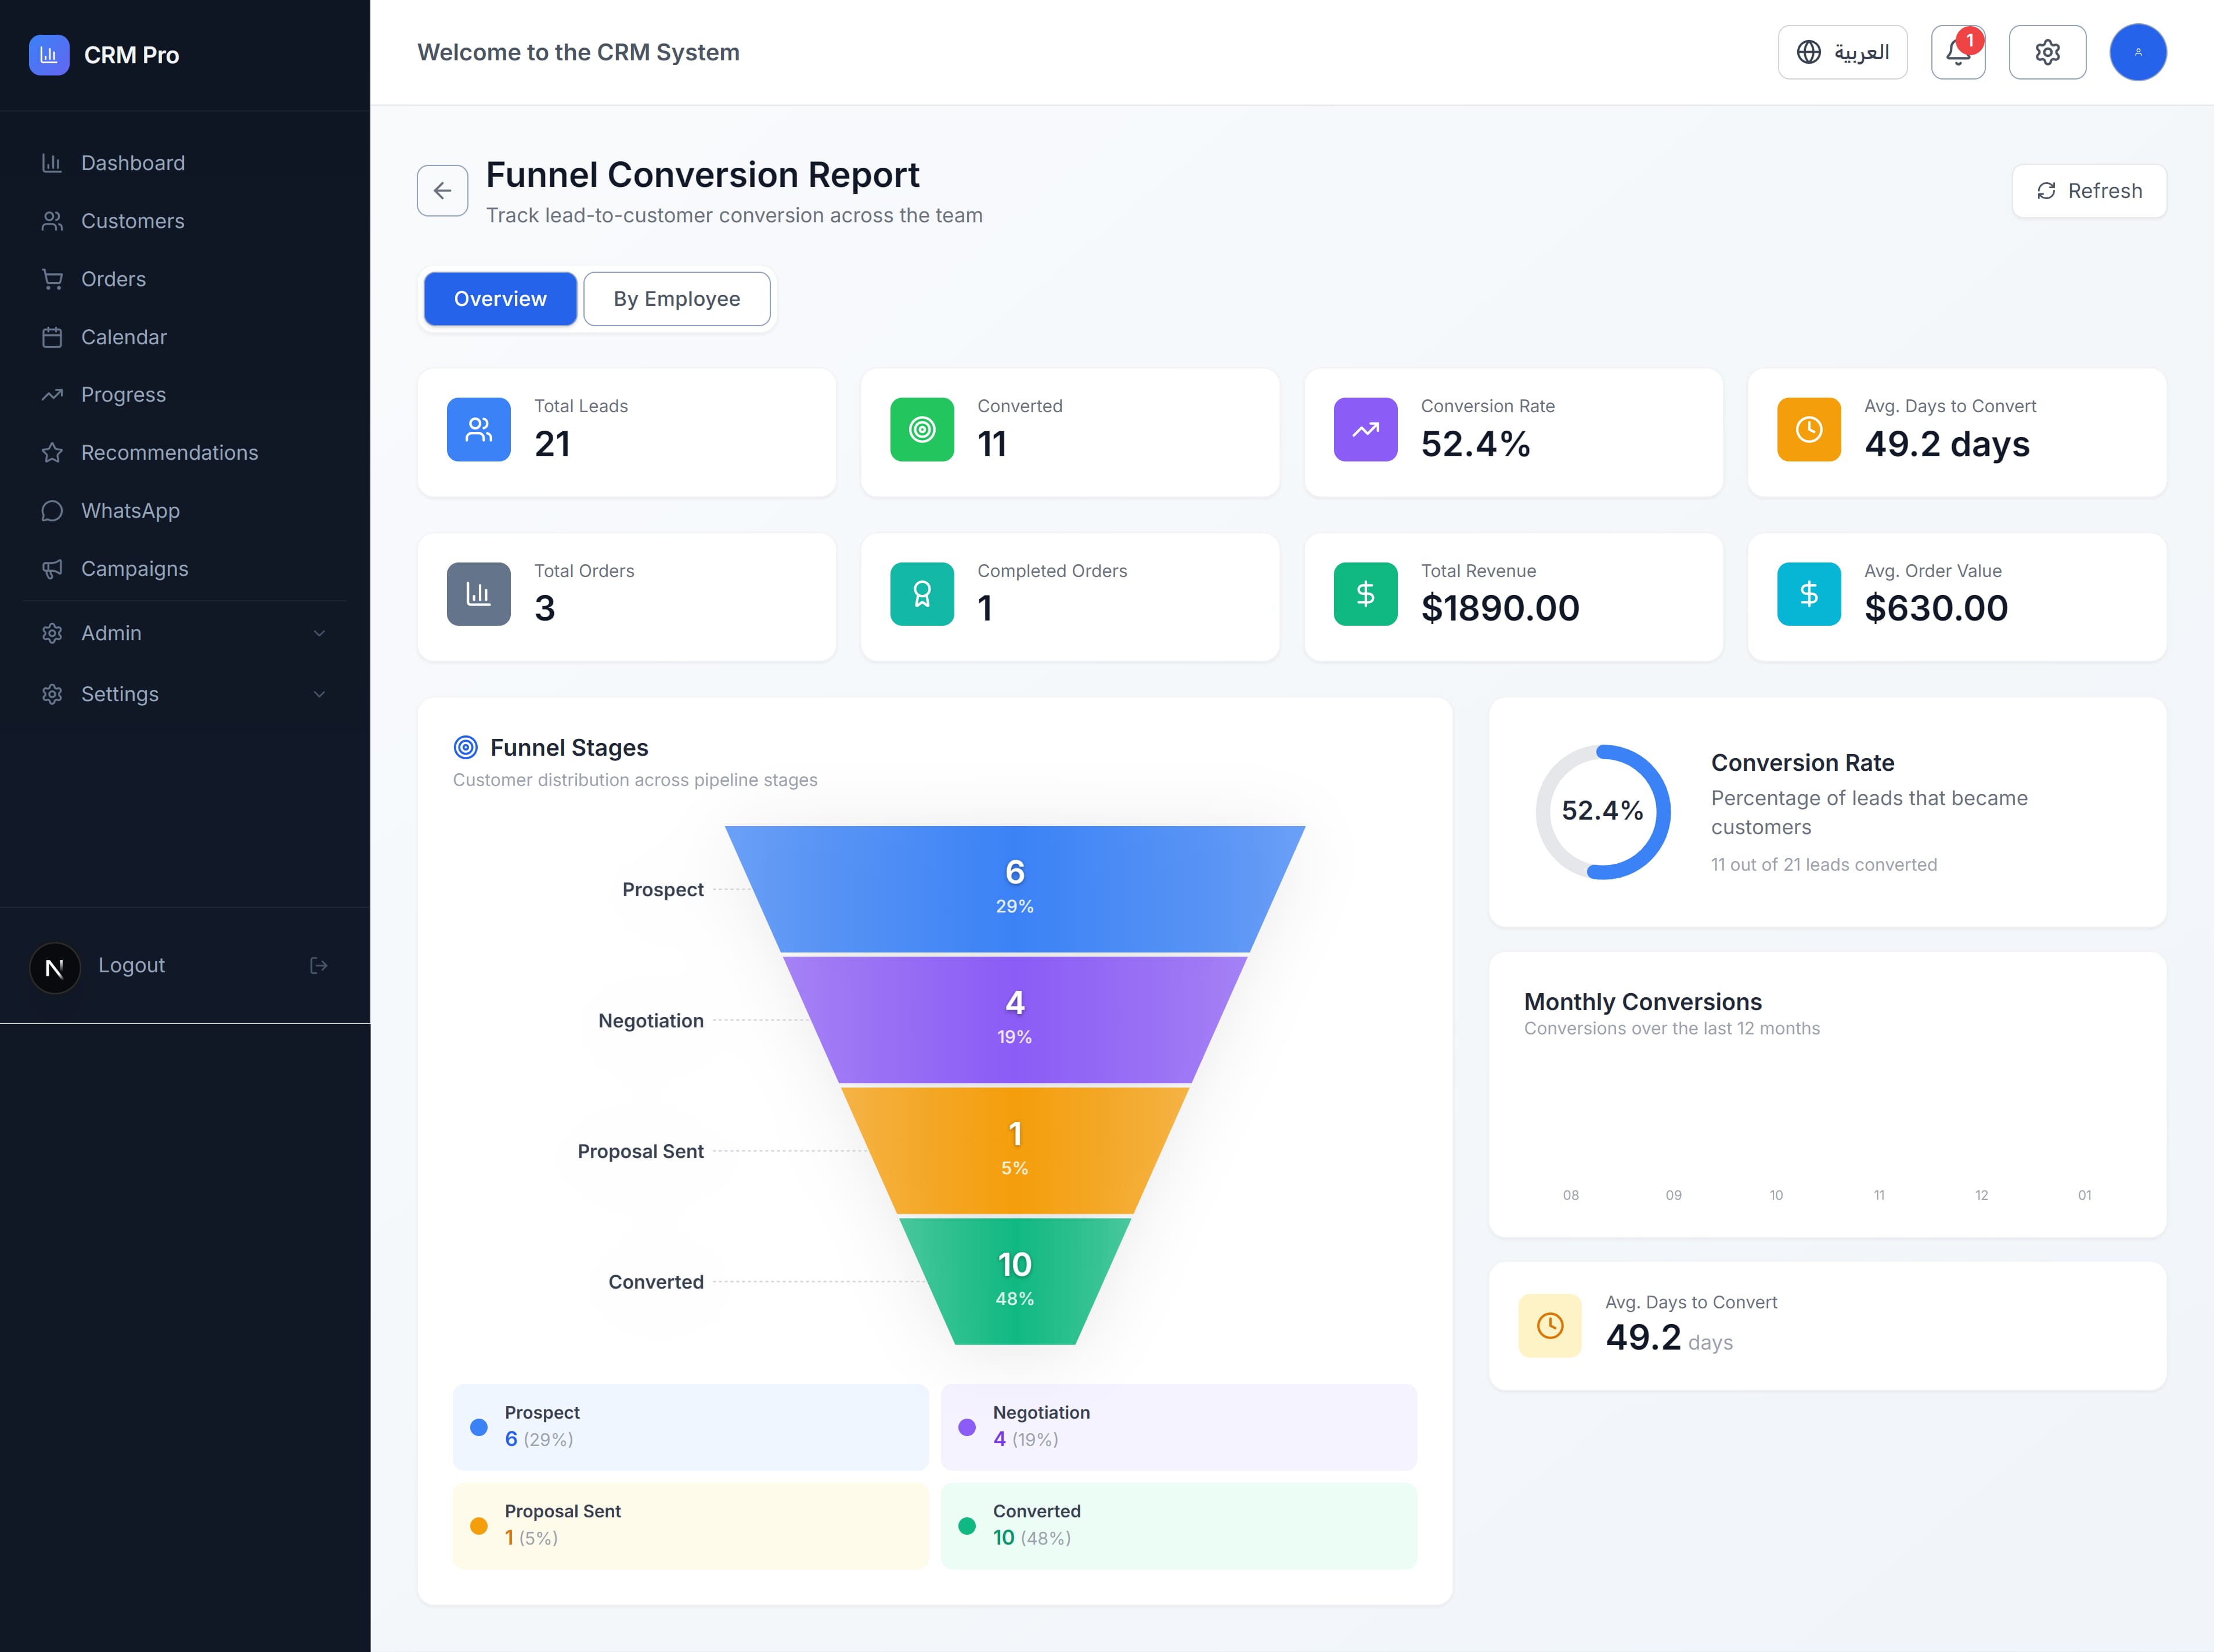Click the logout exit icon
Image resolution: width=2214 pixels, height=1652 pixels.
(319, 966)
